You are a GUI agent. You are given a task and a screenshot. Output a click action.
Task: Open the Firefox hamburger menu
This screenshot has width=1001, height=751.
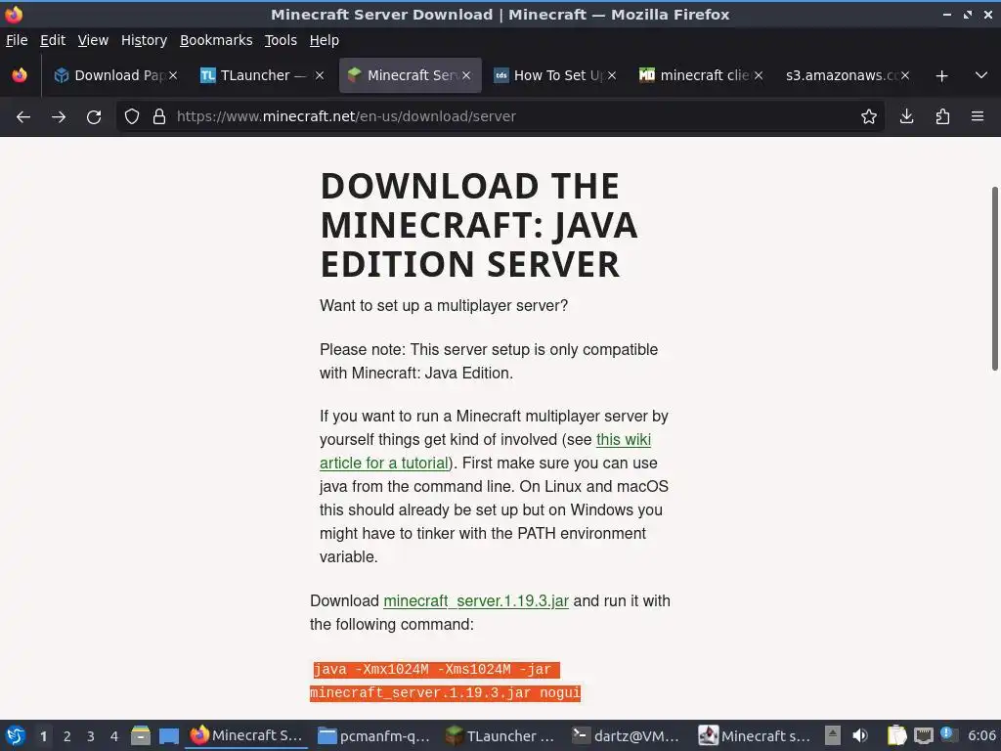pos(978,117)
